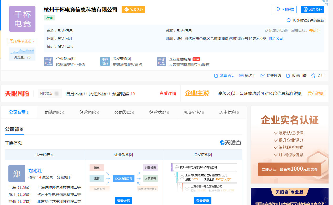
Task: Click the 发票抬头 text link
Action: (x=227, y=76)
